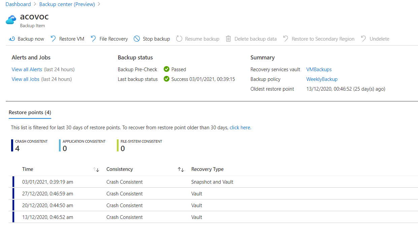
Task: Click the Restore to Secondary Region icon
Action: (285, 39)
